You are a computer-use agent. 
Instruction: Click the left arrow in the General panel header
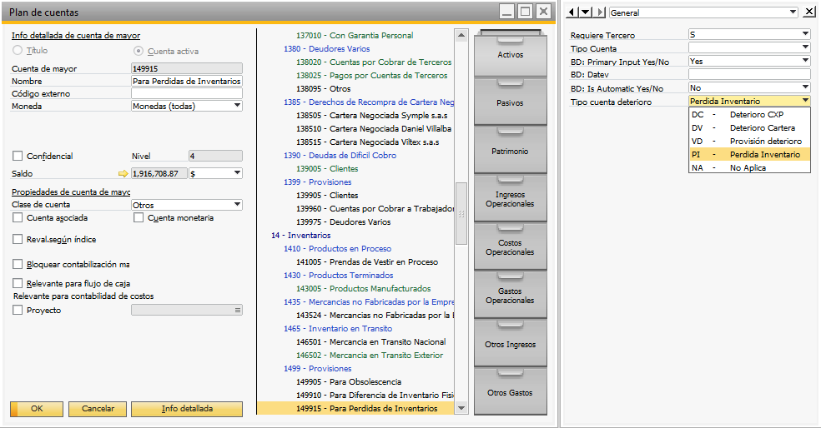(x=572, y=12)
